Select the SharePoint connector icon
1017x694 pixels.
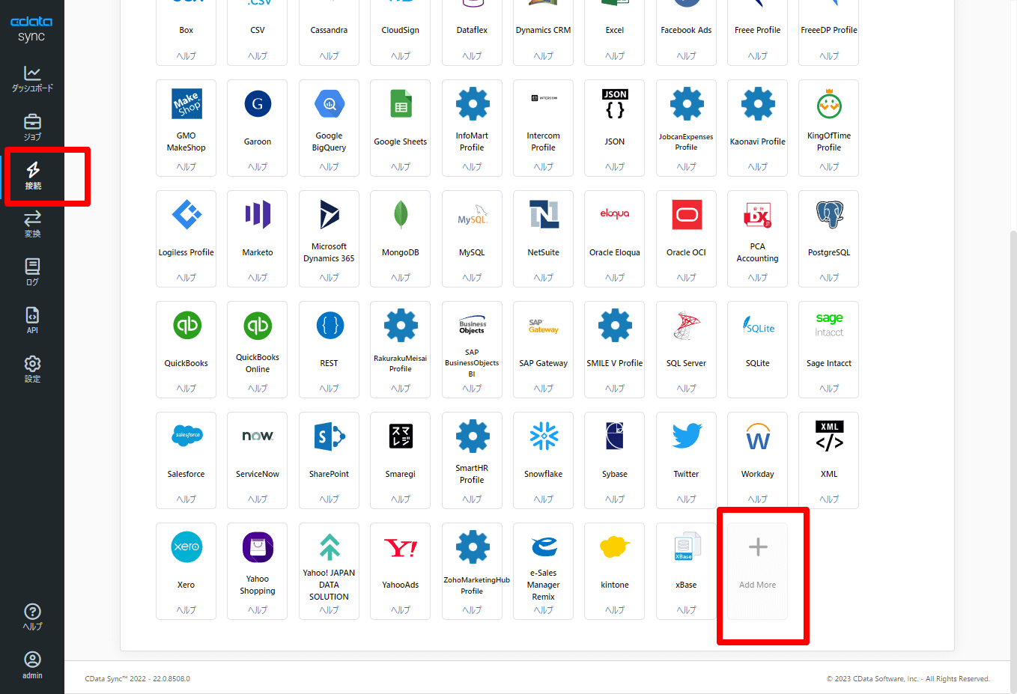point(330,436)
